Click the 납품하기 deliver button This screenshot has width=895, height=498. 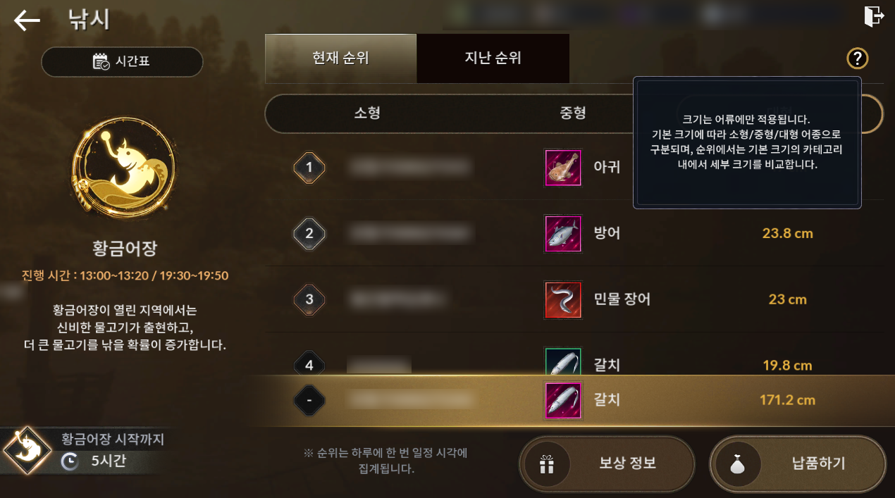(x=798, y=463)
